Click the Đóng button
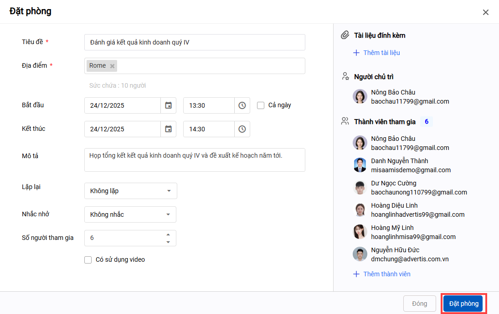 [419, 304]
